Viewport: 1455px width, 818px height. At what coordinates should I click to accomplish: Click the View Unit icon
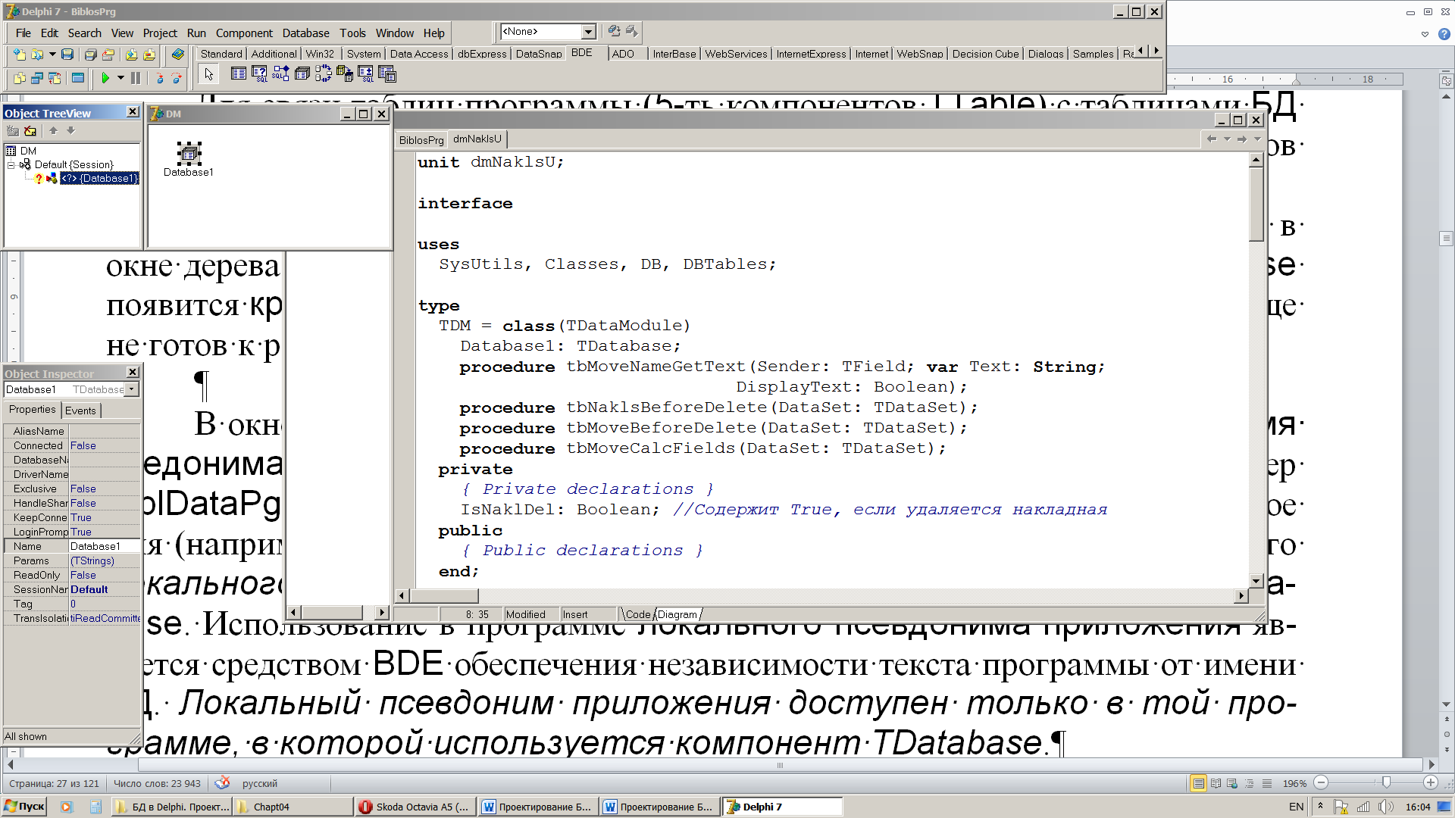[x=20, y=78]
